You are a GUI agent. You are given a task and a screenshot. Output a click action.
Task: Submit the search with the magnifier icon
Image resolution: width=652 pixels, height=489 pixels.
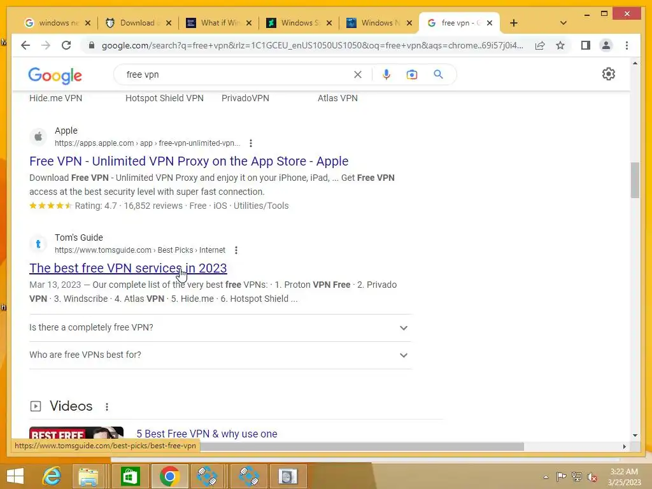click(438, 74)
